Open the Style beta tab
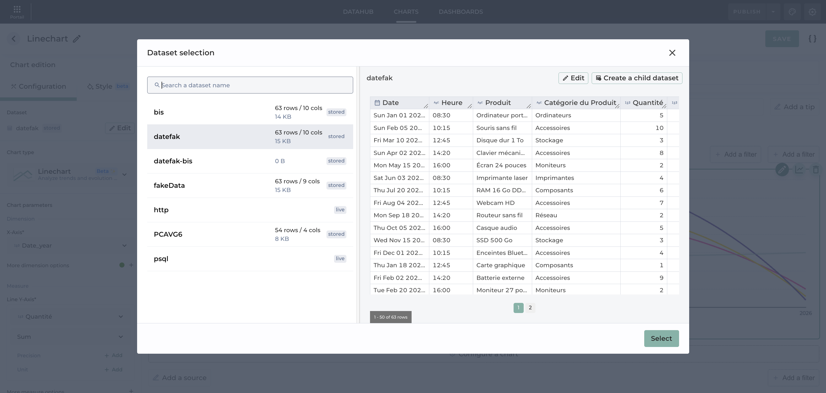This screenshot has width=826, height=393. click(x=108, y=86)
